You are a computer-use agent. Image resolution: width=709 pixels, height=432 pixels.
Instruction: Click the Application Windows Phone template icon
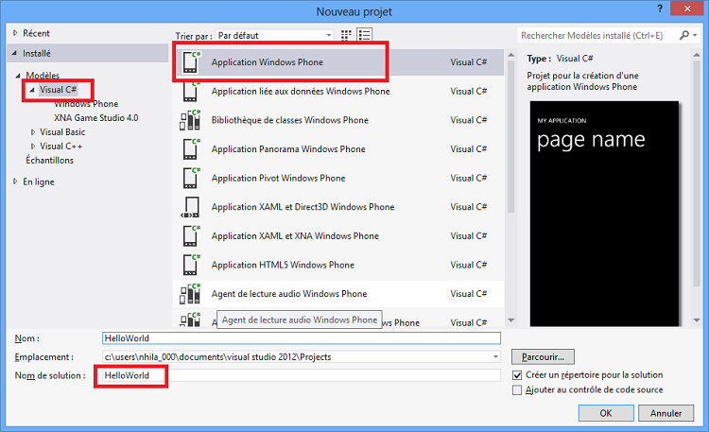coord(191,62)
